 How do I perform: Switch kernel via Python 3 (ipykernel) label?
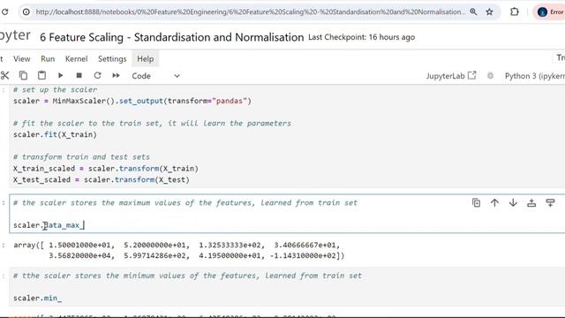(x=535, y=76)
